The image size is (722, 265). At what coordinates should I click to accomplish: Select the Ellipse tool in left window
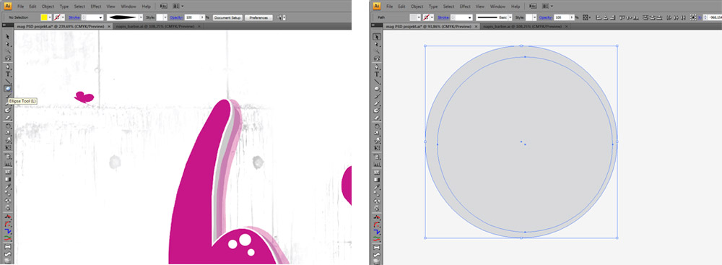[x=8, y=88]
